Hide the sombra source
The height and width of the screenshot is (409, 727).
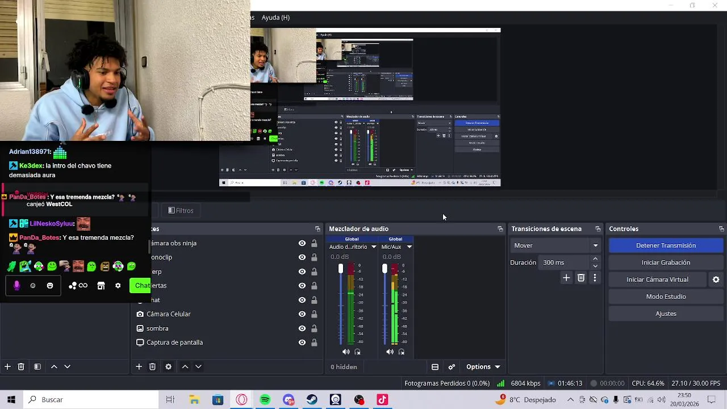point(302,328)
